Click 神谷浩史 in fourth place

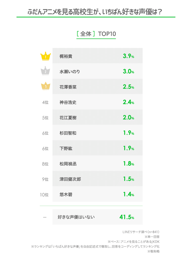point(68,102)
